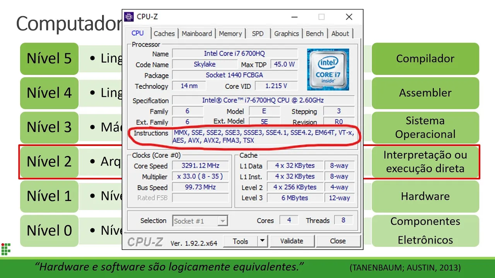The height and width of the screenshot is (278, 495).
Task: Click the CPU-Z logo text at bottom
Action: click(145, 242)
